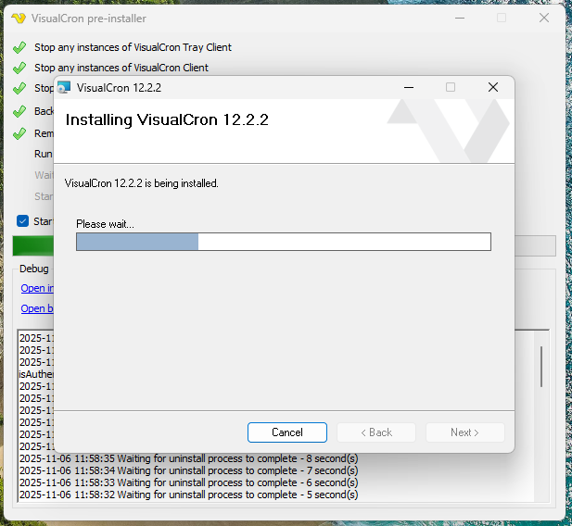572x526 pixels.
Task: Click the disabled Next button
Action: [x=464, y=432]
